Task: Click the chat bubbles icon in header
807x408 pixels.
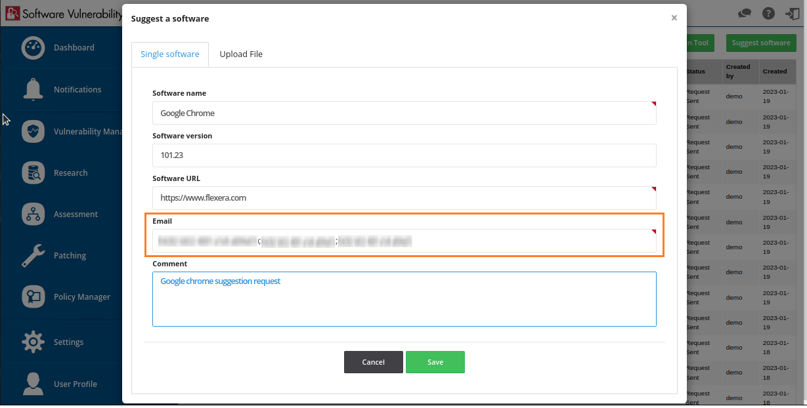Action: point(745,14)
